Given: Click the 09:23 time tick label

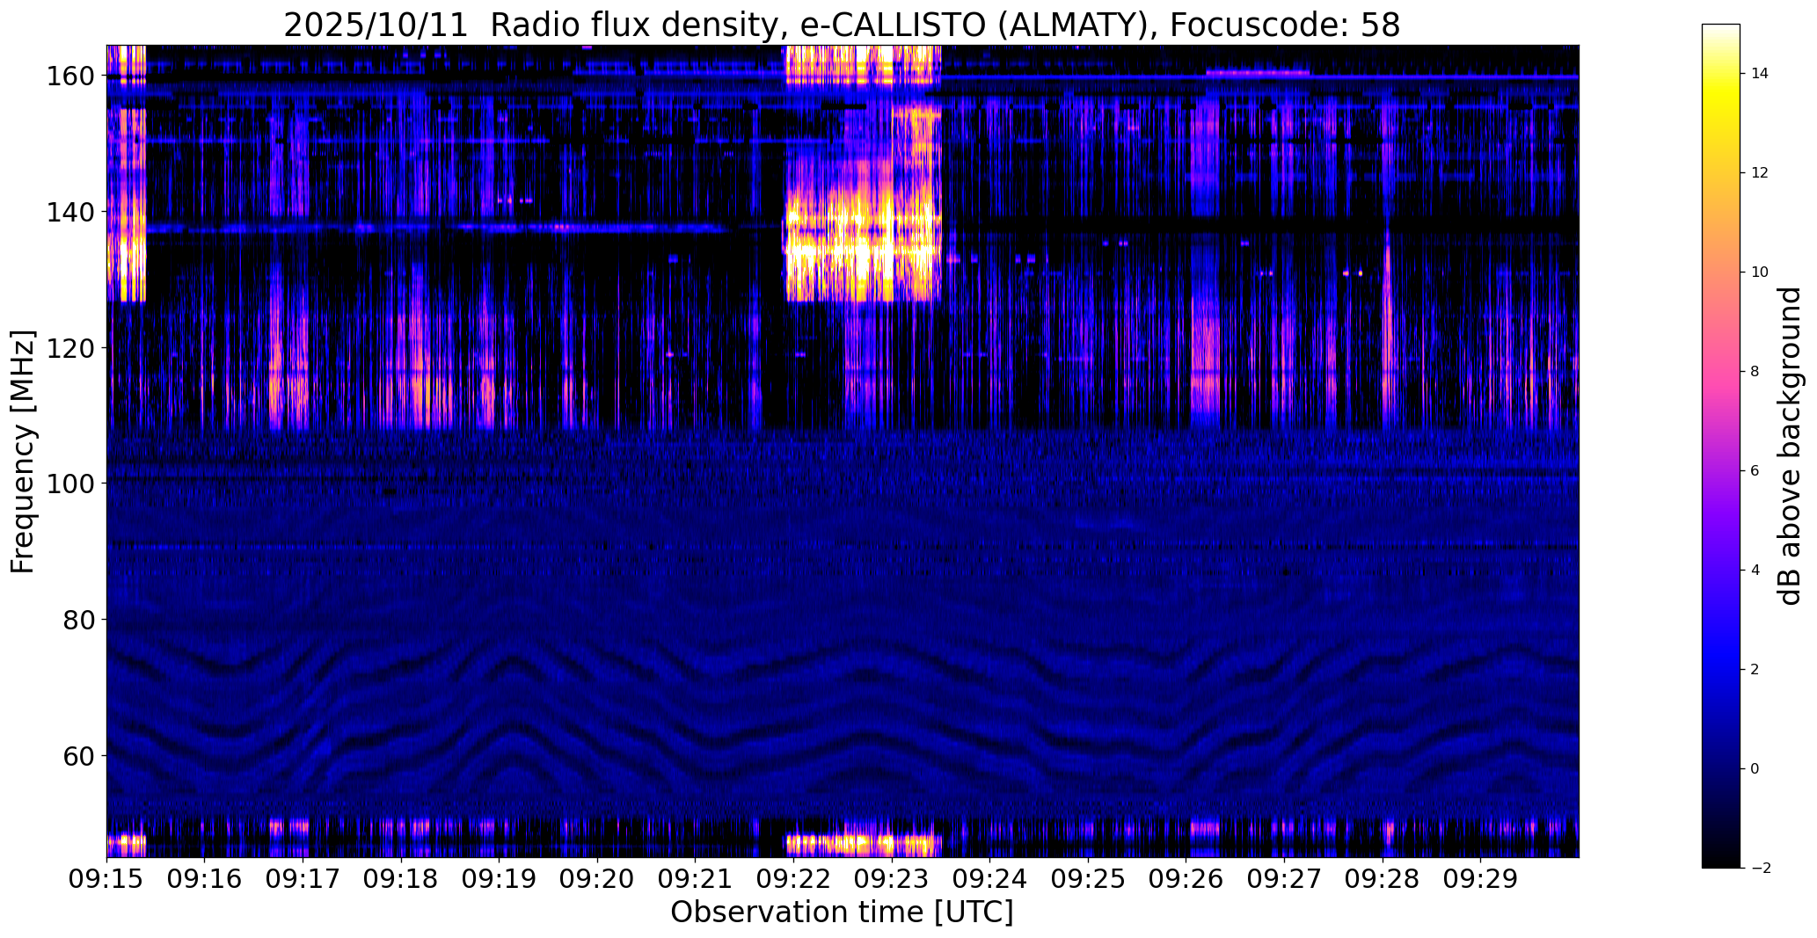Looking at the screenshot, I should pyautogui.click(x=892, y=879).
